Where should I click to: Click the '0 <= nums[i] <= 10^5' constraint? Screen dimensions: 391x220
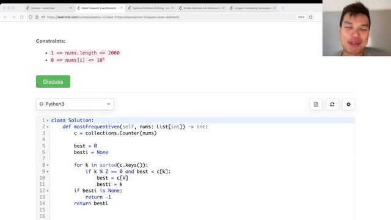(x=78, y=60)
